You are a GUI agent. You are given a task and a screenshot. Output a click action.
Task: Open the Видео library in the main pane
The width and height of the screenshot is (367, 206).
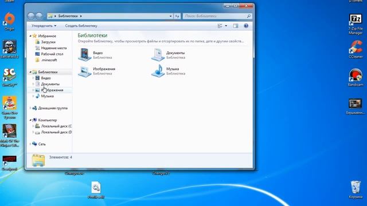95,55
